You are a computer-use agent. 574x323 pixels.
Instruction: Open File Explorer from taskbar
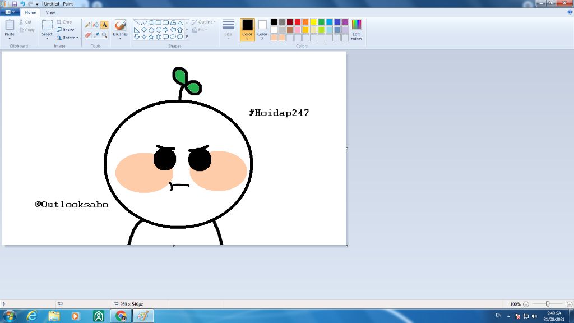(54, 316)
